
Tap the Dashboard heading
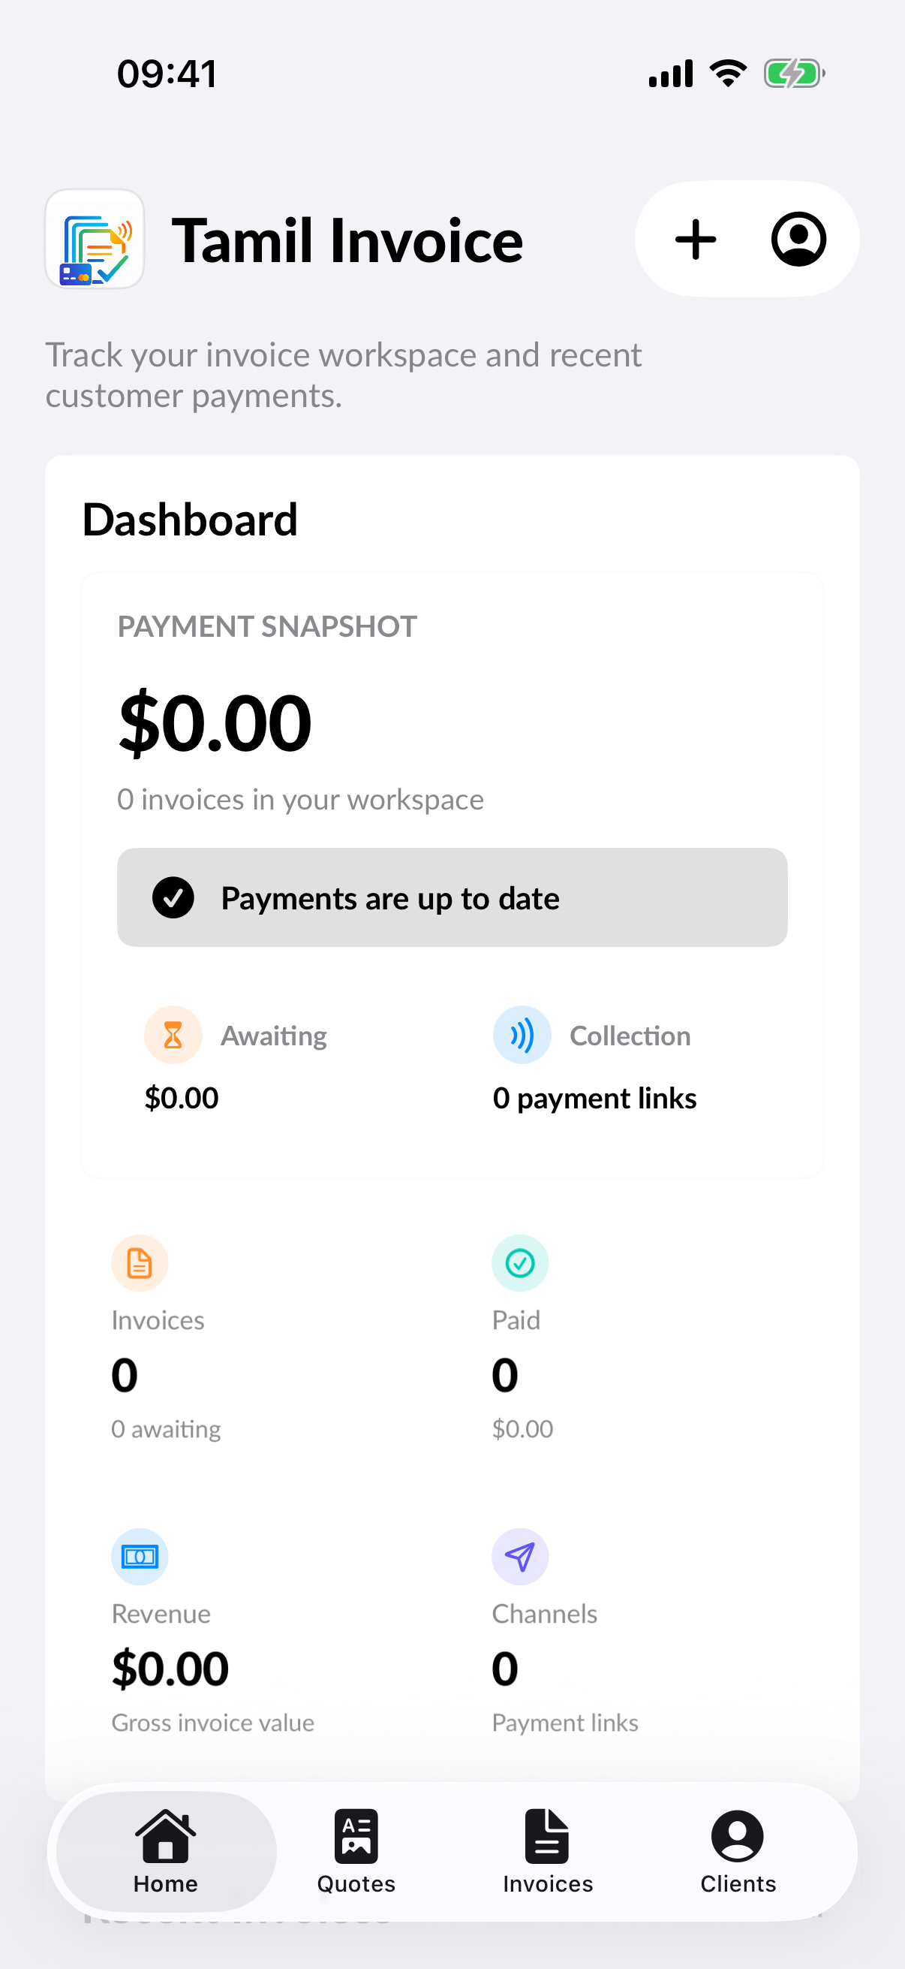tap(189, 520)
